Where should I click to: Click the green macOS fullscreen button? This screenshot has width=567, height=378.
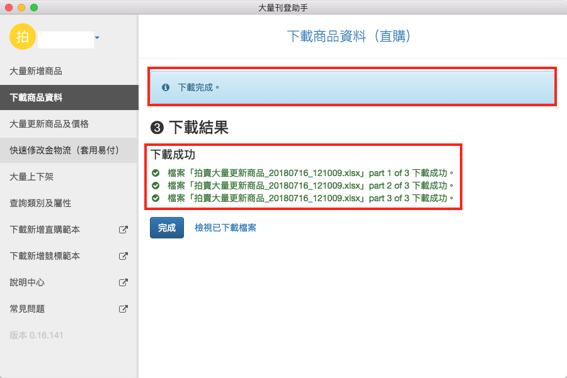pos(34,8)
